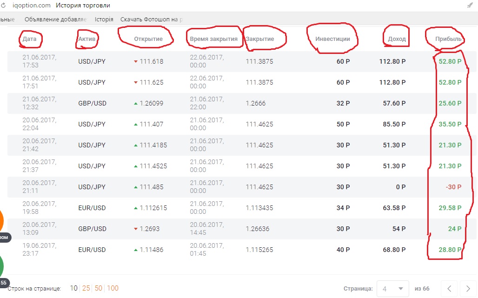Click the opening price 111.625
This screenshot has height=298, width=478.
tap(152, 83)
